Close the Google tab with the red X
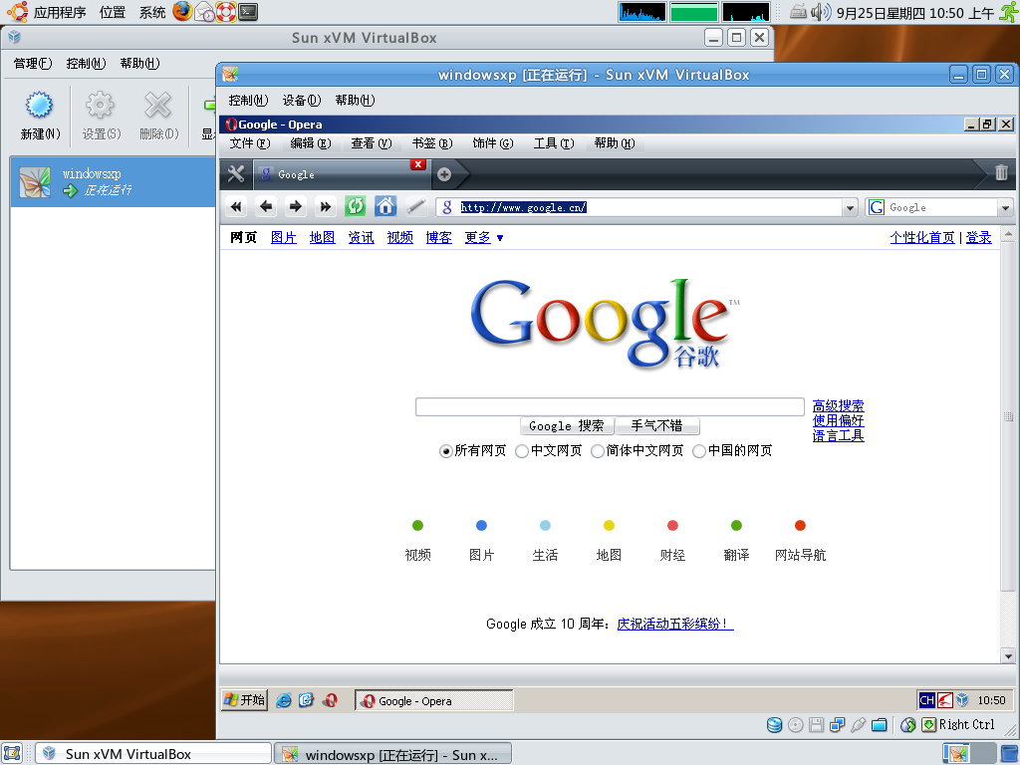 tap(418, 164)
